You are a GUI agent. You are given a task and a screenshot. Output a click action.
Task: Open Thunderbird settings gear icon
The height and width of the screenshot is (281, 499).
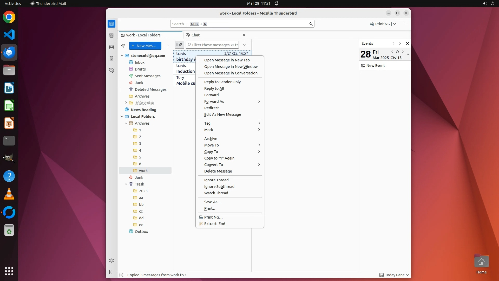pos(111,260)
